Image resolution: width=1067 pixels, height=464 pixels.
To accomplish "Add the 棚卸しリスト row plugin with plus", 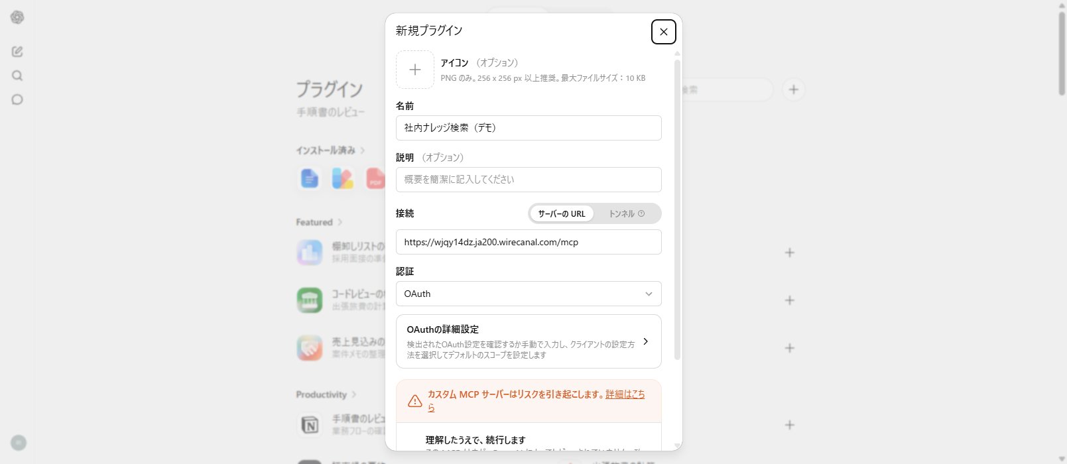I will (789, 253).
